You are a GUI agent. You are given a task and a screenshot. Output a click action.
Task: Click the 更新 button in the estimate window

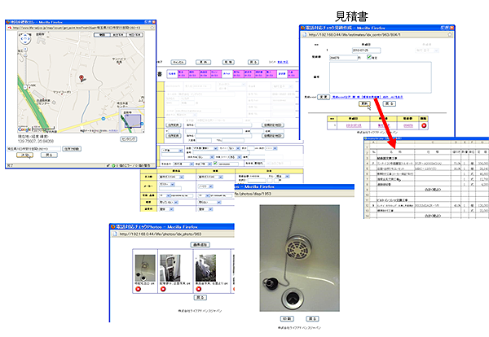[364, 103]
